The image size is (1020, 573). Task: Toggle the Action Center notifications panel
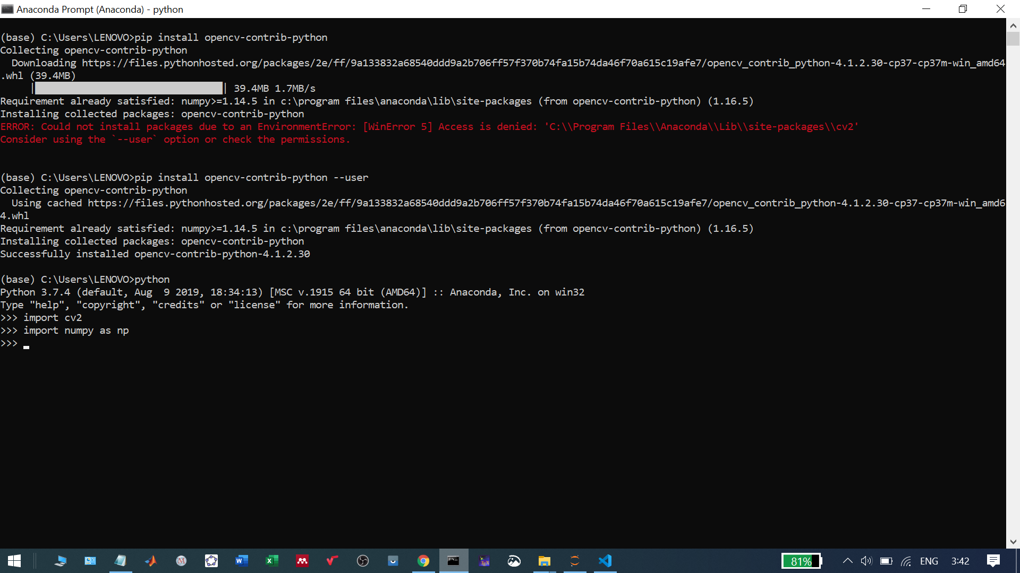(x=994, y=561)
